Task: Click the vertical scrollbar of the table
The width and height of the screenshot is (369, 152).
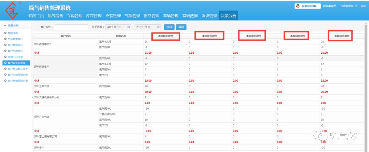Action: click(366, 87)
